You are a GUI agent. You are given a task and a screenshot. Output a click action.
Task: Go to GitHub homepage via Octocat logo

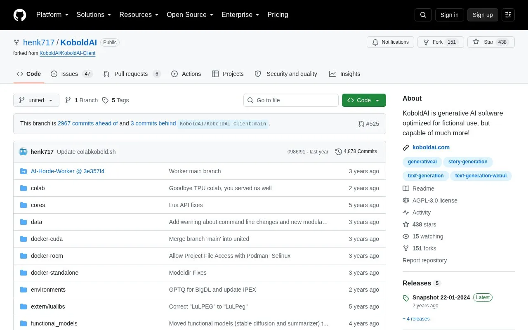point(20,15)
